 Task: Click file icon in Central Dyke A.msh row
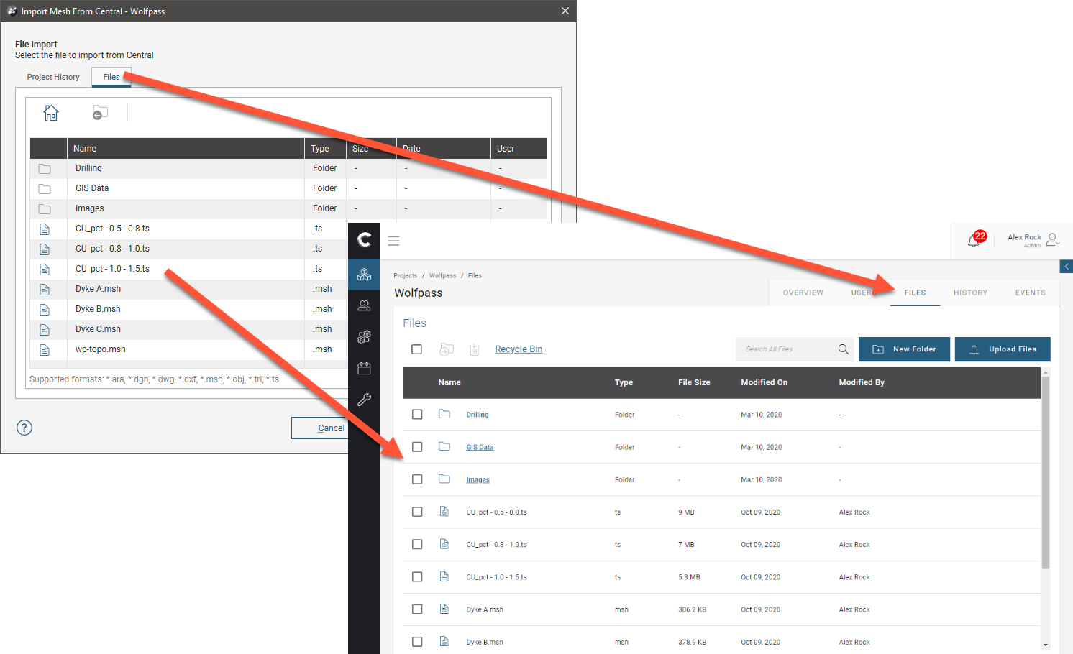point(444,609)
